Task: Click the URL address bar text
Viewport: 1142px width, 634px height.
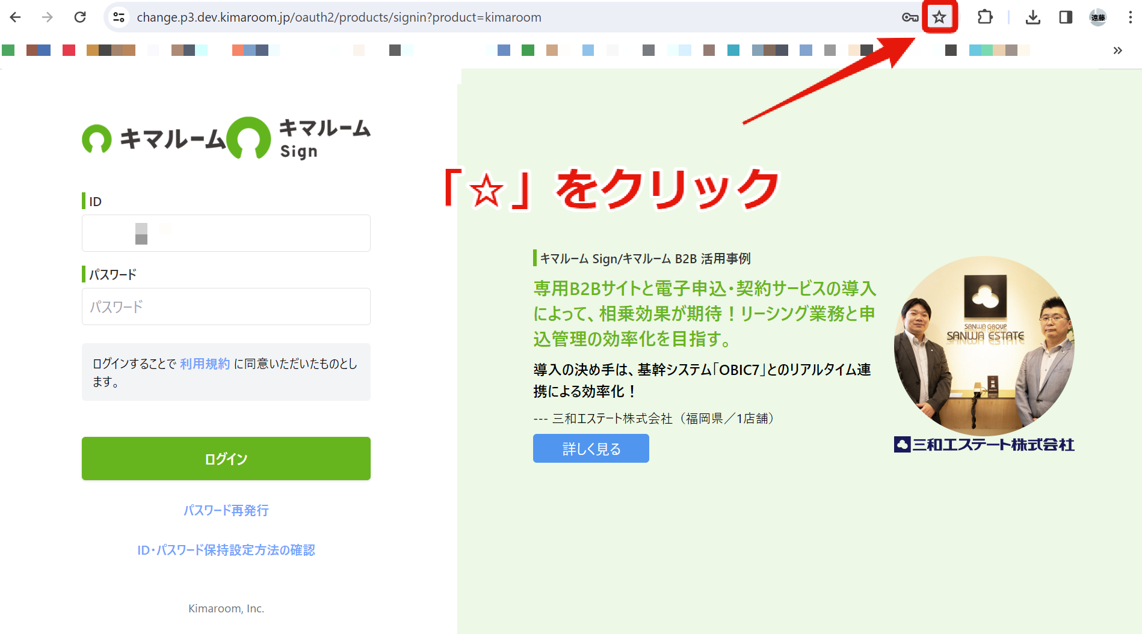Action: pyautogui.click(x=339, y=17)
